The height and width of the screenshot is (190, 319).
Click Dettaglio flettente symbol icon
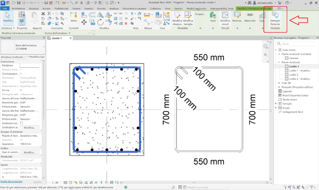(x=275, y=18)
